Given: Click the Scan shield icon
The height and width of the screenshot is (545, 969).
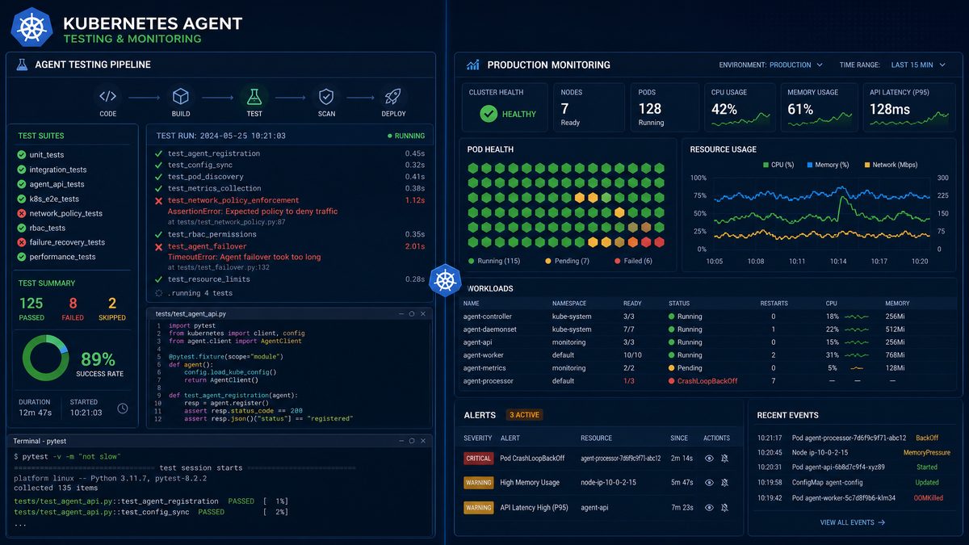Looking at the screenshot, I should coord(326,97).
